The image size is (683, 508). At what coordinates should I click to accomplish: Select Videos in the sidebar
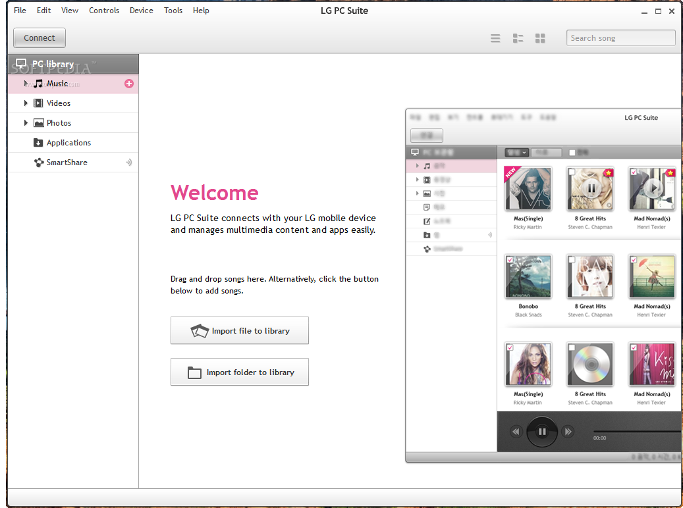tap(73, 103)
